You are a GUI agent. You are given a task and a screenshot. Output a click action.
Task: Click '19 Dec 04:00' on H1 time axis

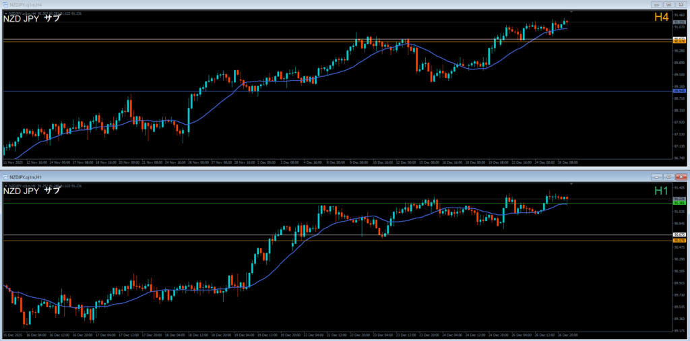click(243, 334)
